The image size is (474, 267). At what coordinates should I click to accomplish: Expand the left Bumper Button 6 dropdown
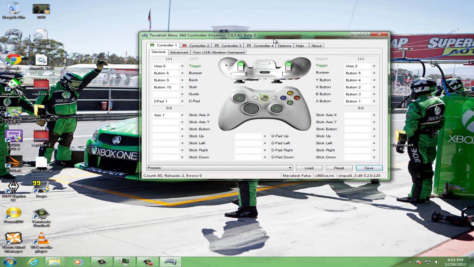point(182,73)
